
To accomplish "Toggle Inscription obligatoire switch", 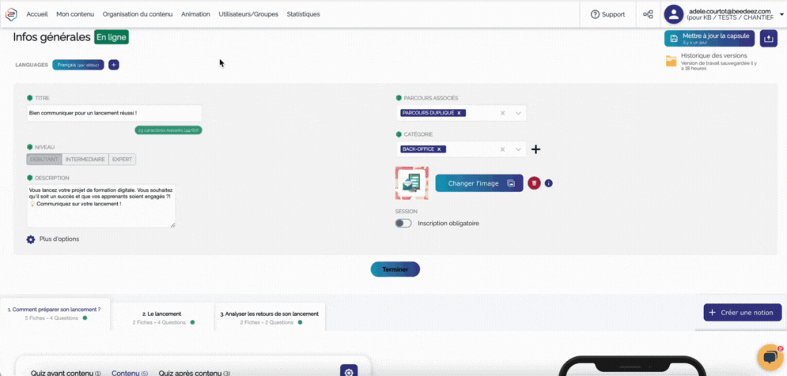I will tap(403, 224).
